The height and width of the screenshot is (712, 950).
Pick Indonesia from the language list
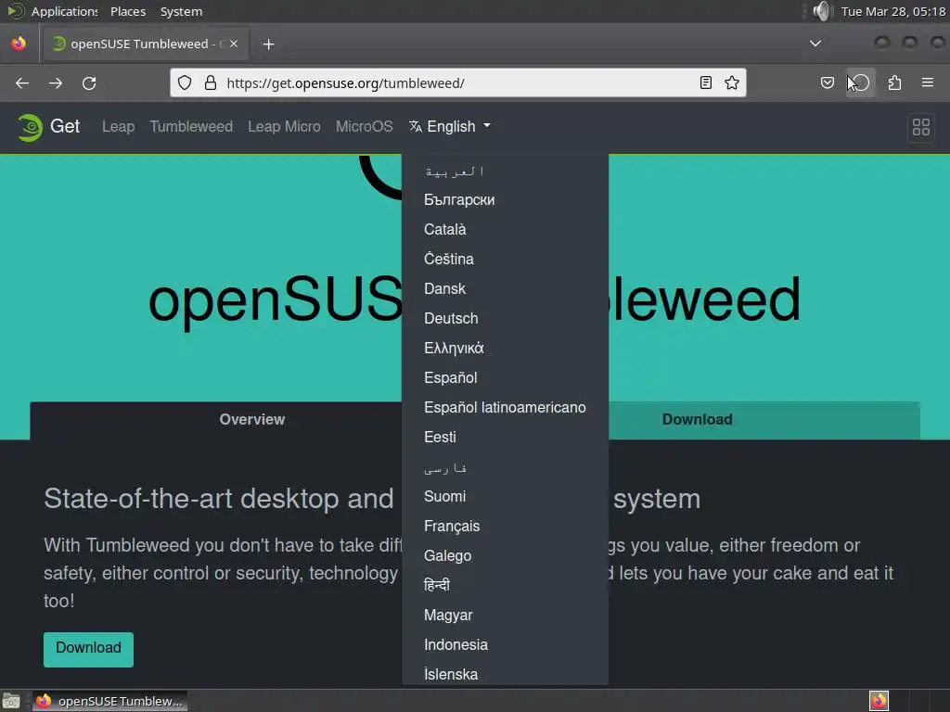(505, 645)
